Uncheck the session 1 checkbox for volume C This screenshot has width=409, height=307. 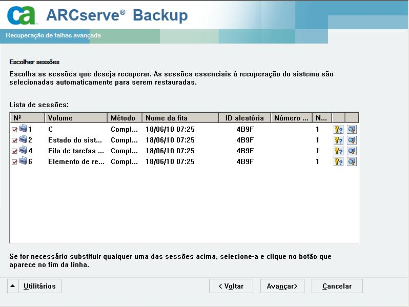pos(14,130)
